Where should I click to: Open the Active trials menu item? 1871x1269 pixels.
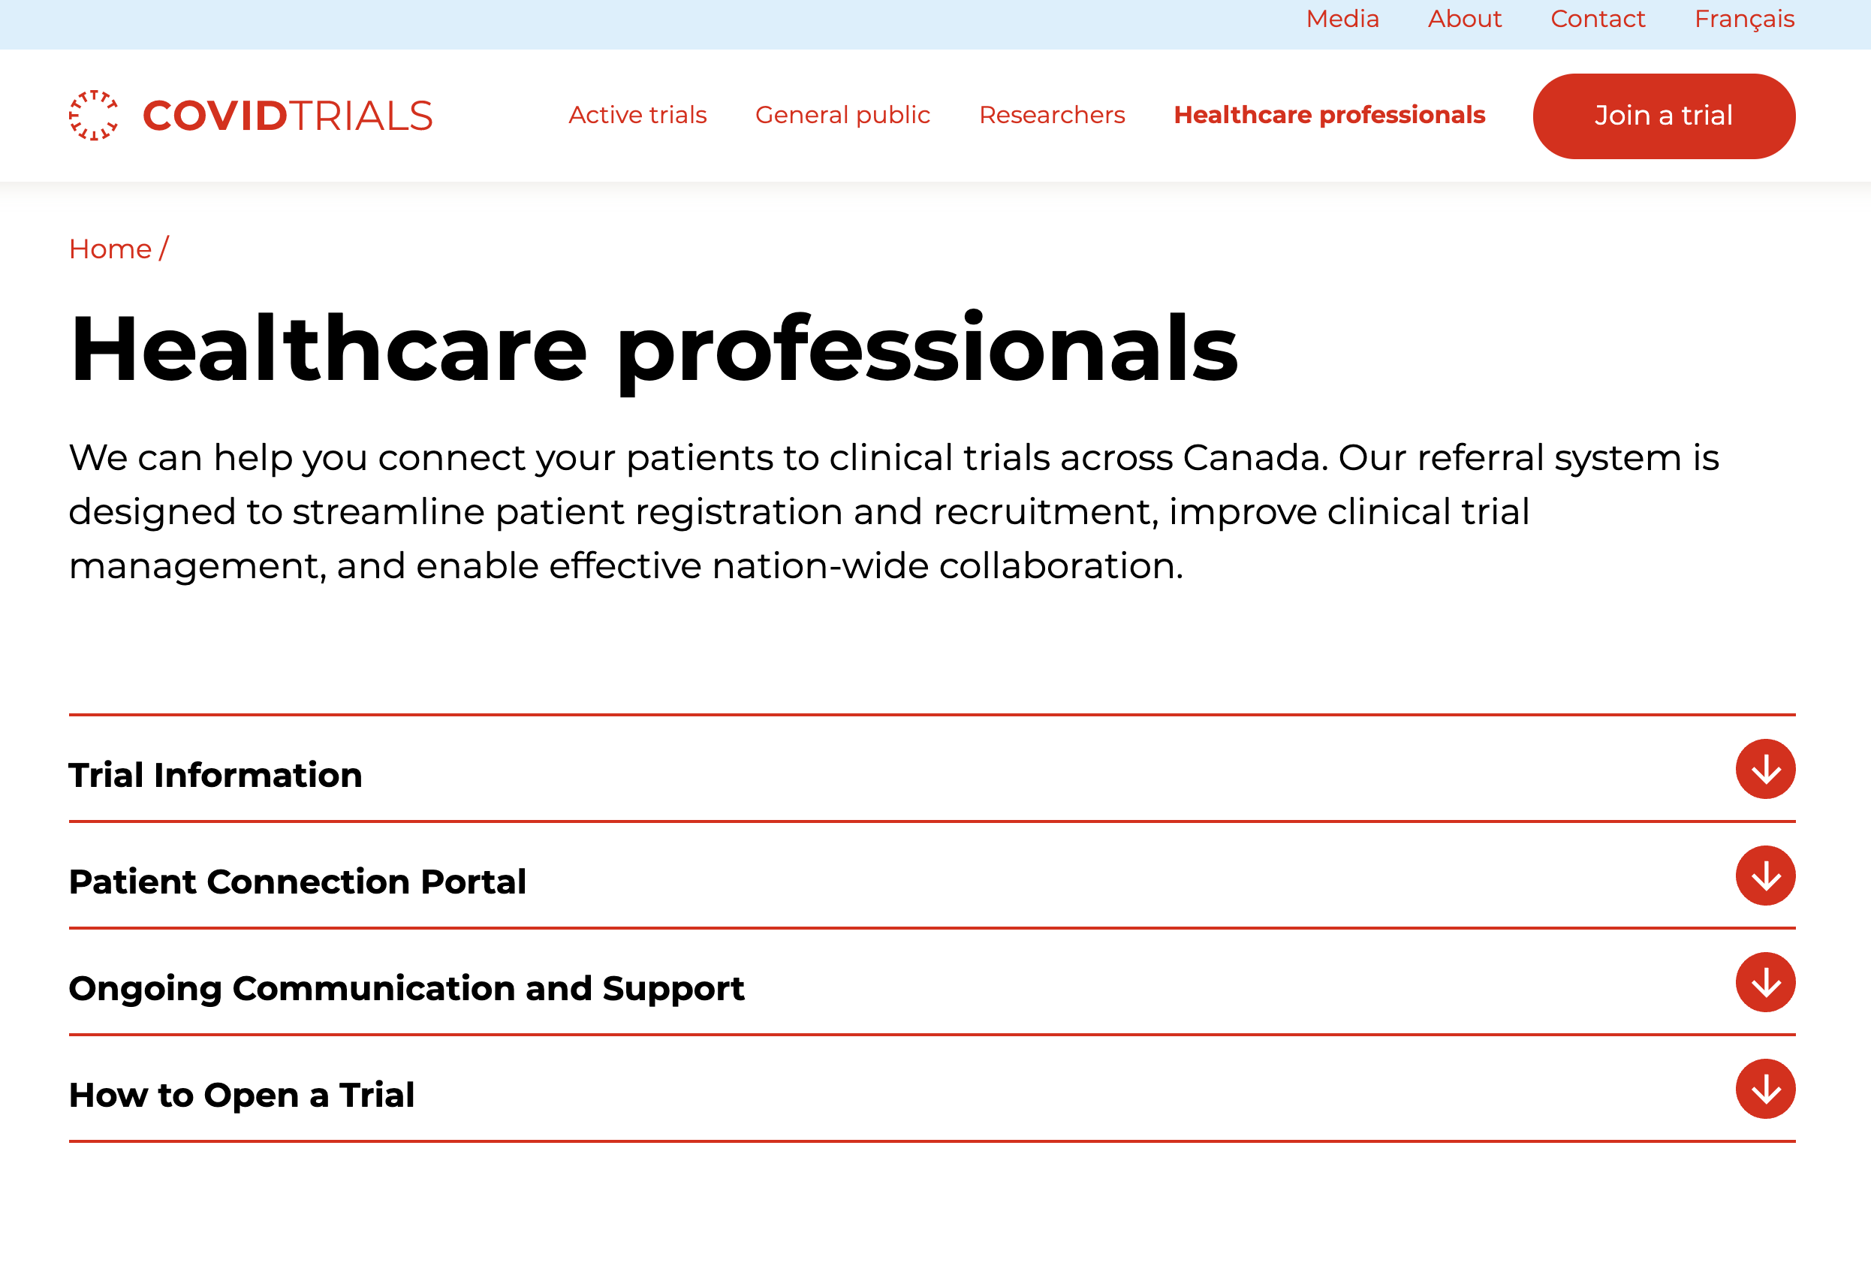tap(637, 115)
